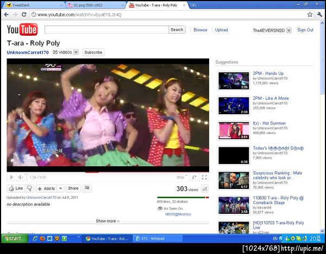Mute the video with the speaker icon

21,177
